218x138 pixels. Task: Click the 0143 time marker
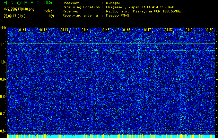[64, 30]
